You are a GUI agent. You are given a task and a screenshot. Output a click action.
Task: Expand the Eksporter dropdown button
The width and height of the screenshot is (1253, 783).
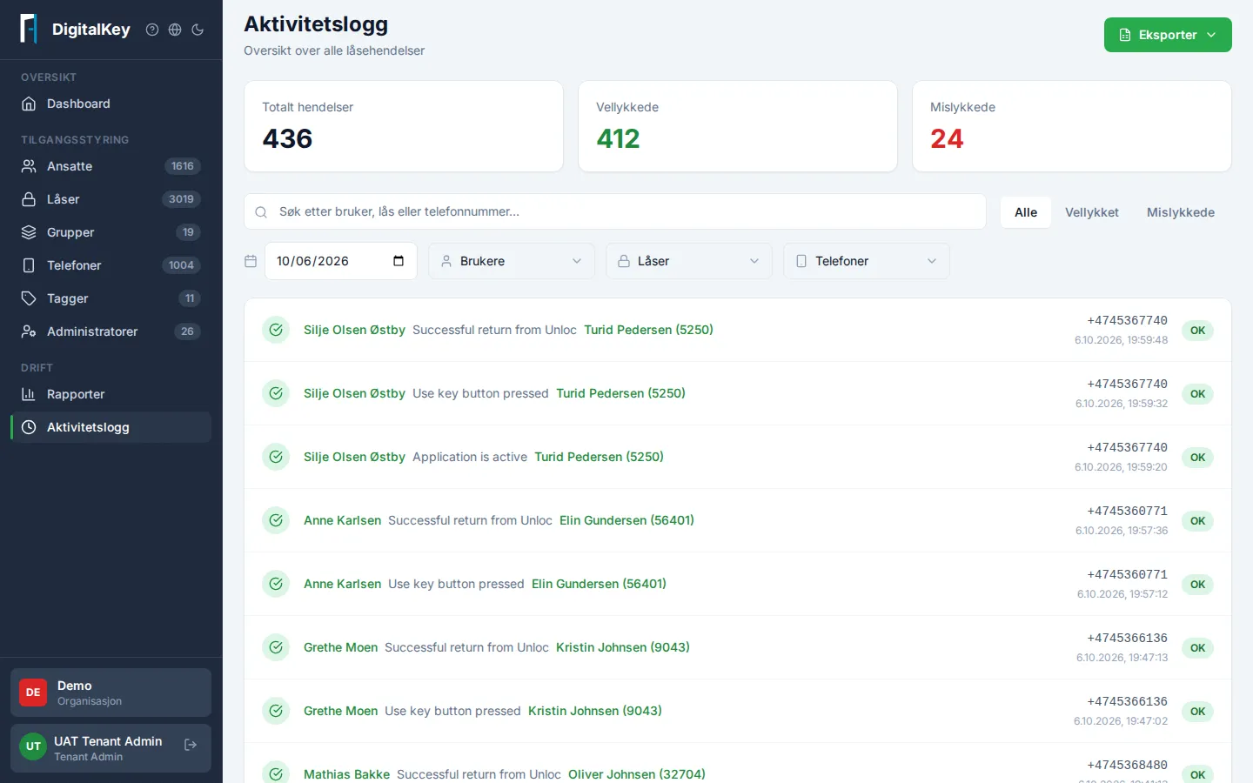click(1168, 35)
